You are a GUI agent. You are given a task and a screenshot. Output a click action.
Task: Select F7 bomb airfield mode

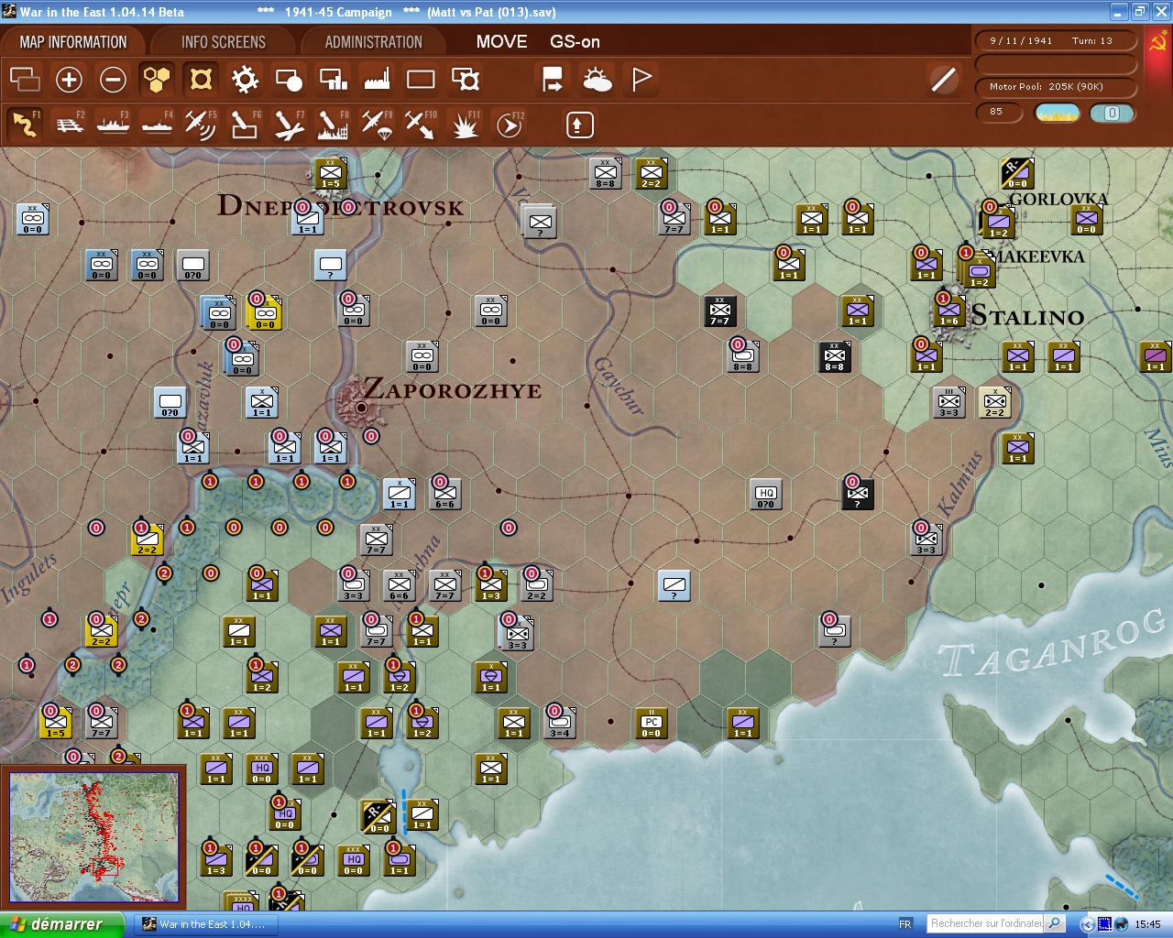288,124
